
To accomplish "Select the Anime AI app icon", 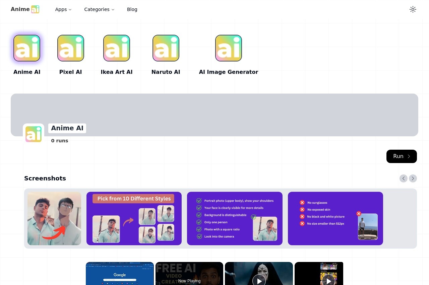I will pyautogui.click(x=27, y=48).
